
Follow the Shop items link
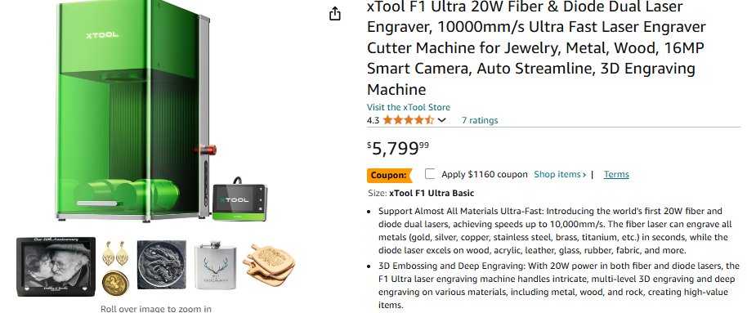click(560, 174)
